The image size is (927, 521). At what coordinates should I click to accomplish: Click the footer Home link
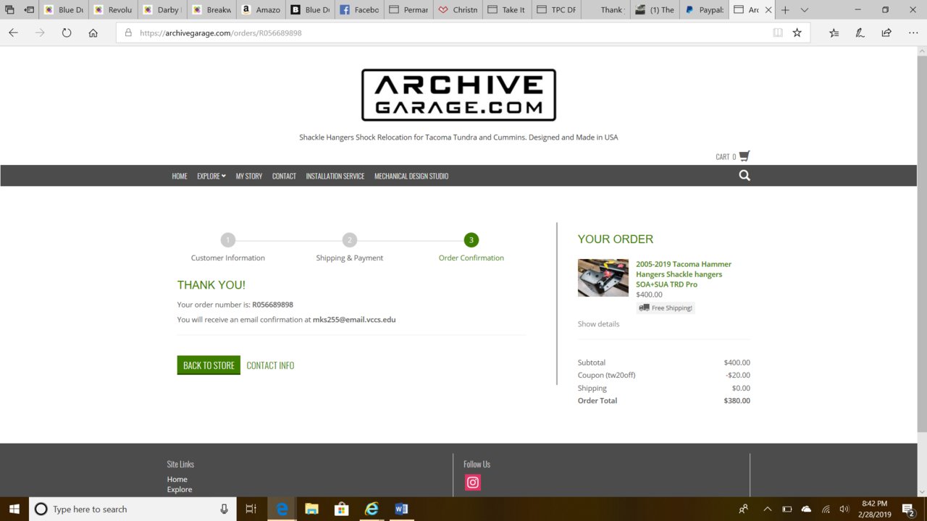177,479
